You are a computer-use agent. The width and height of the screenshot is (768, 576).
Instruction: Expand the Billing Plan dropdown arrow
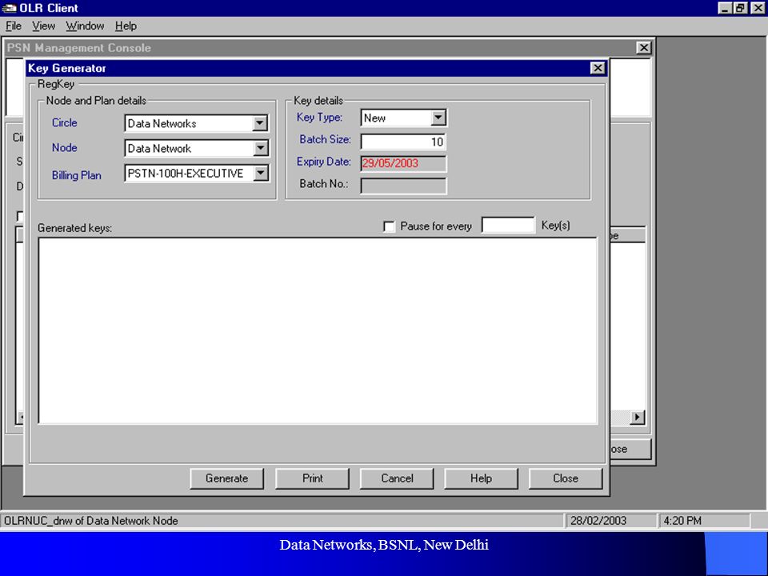pyautogui.click(x=260, y=173)
